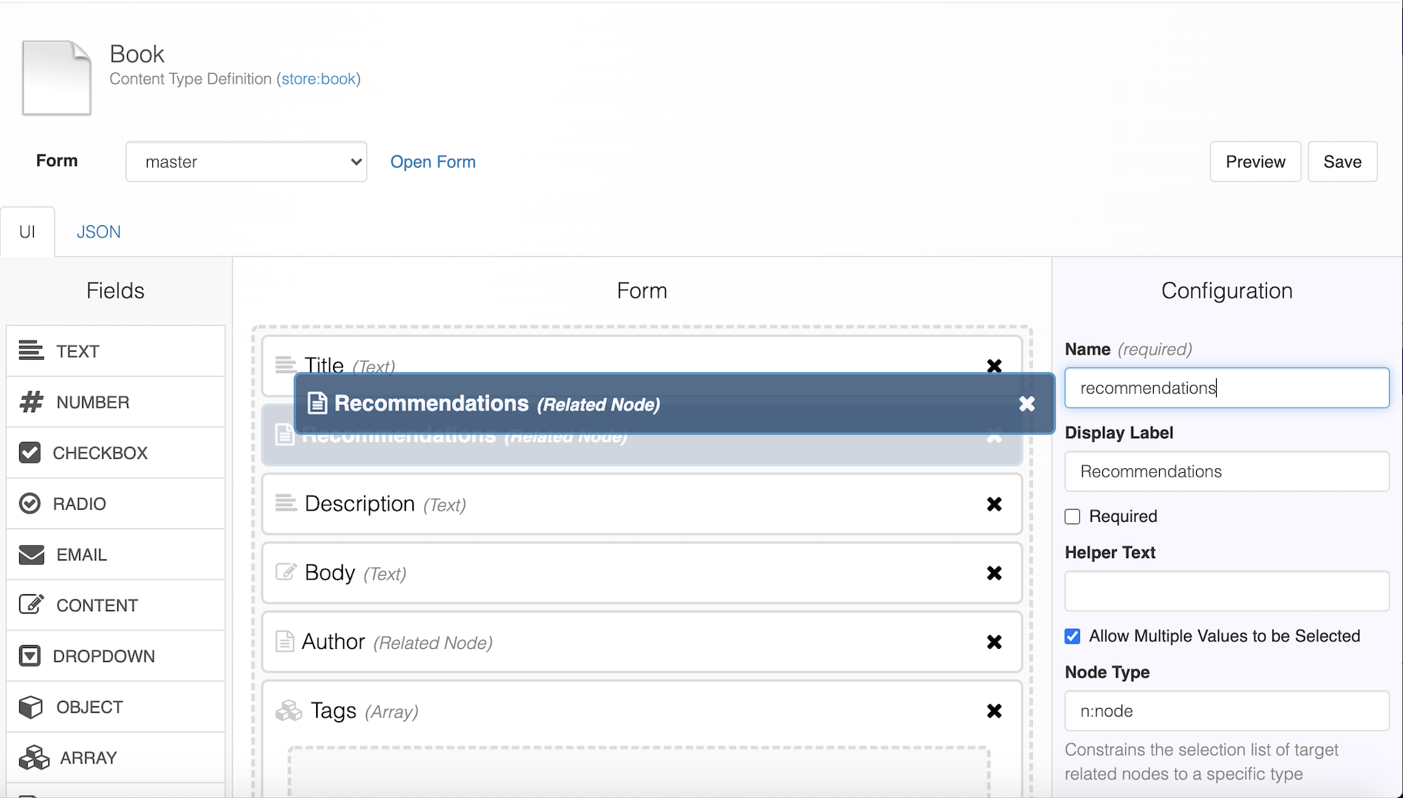Viewport: 1403px width, 798px height.
Task: Add a RADIO field type
Action: (x=79, y=504)
